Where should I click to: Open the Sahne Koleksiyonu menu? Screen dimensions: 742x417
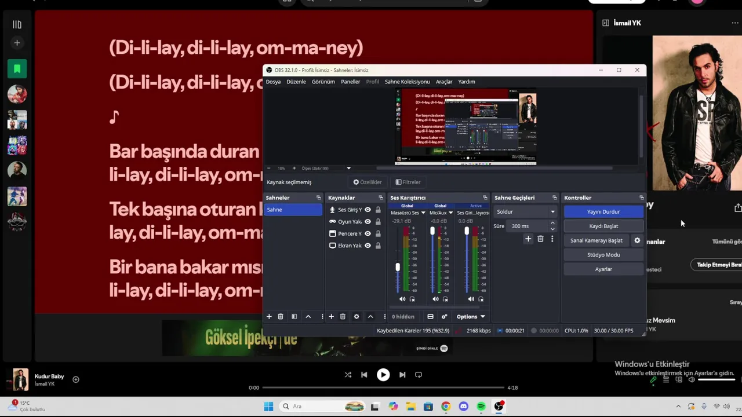point(408,82)
